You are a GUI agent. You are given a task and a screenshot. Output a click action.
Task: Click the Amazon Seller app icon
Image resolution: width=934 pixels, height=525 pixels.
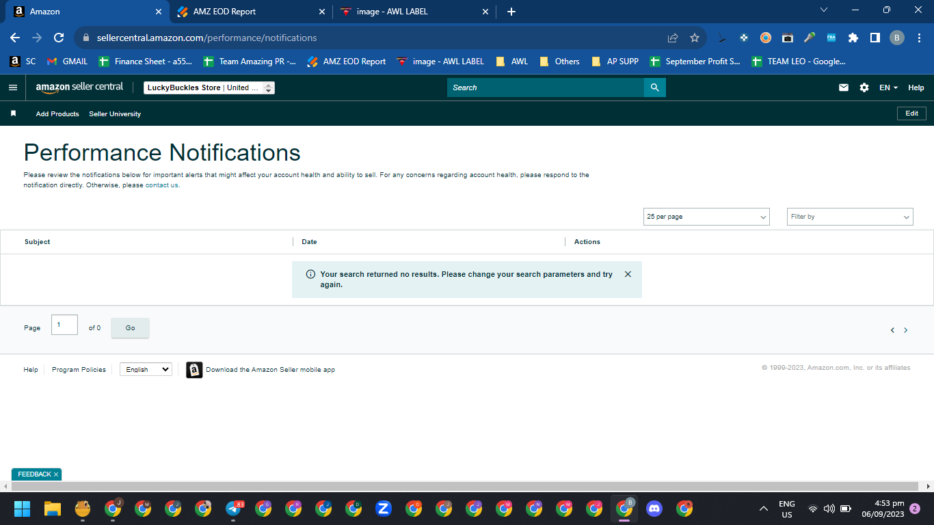[194, 370]
